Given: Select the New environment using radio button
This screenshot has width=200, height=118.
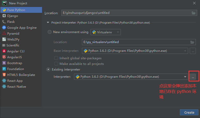Looking at the screenshot, I should pos(49,32).
